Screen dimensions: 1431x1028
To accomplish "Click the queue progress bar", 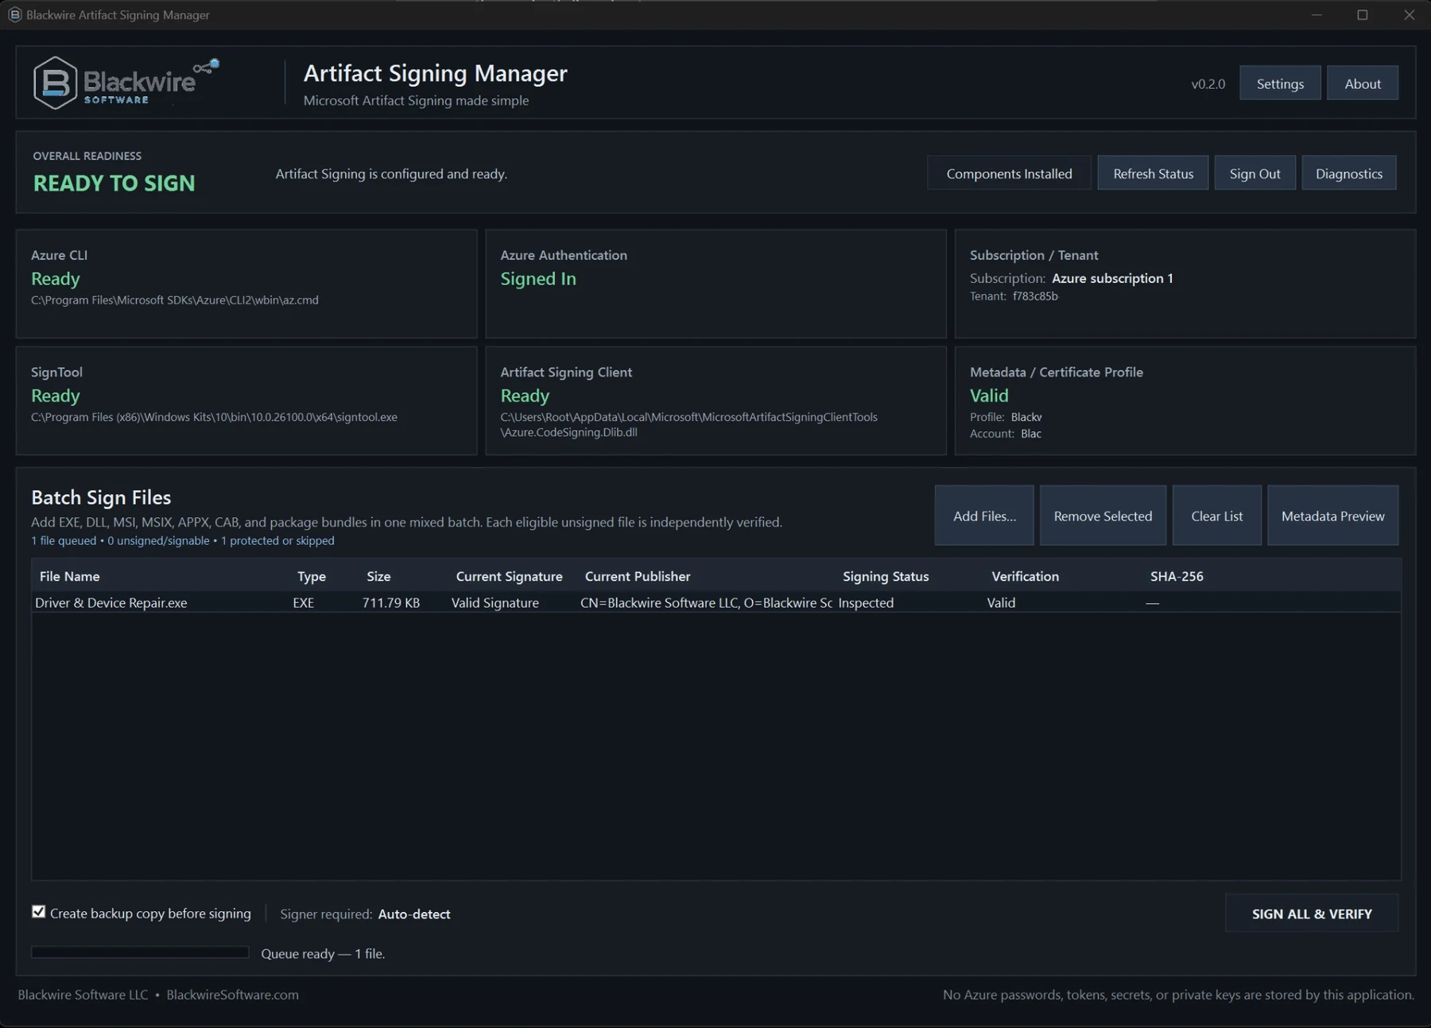I will coord(140,953).
